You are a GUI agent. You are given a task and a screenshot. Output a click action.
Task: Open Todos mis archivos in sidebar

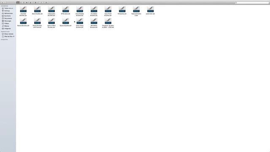pyautogui.click(x=8, y=8)
